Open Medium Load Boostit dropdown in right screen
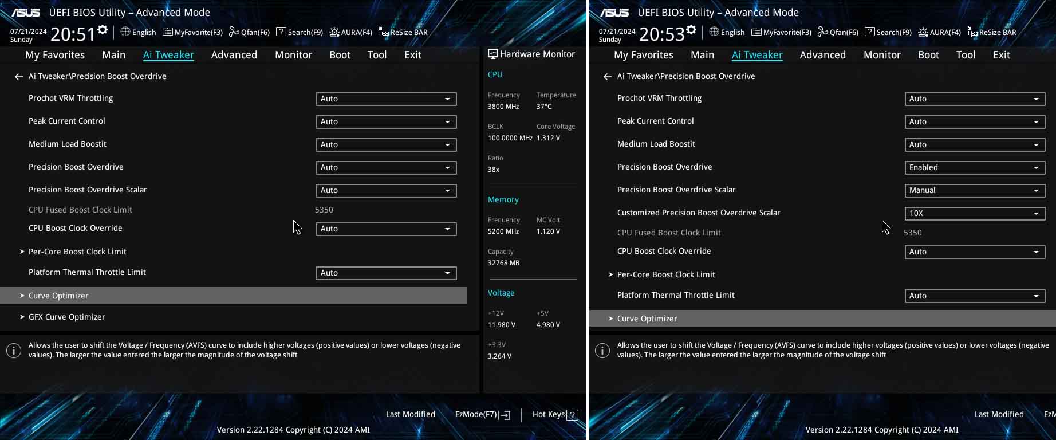 (x=975, y=144)
